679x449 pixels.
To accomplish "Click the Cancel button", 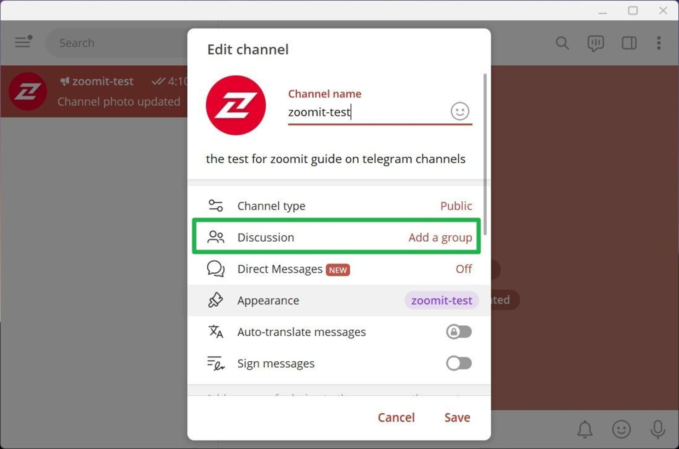I will click(396, 417).
